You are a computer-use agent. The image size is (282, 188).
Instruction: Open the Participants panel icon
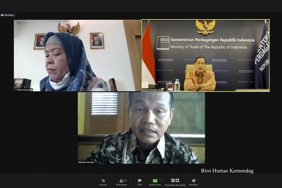coord(121,181)
